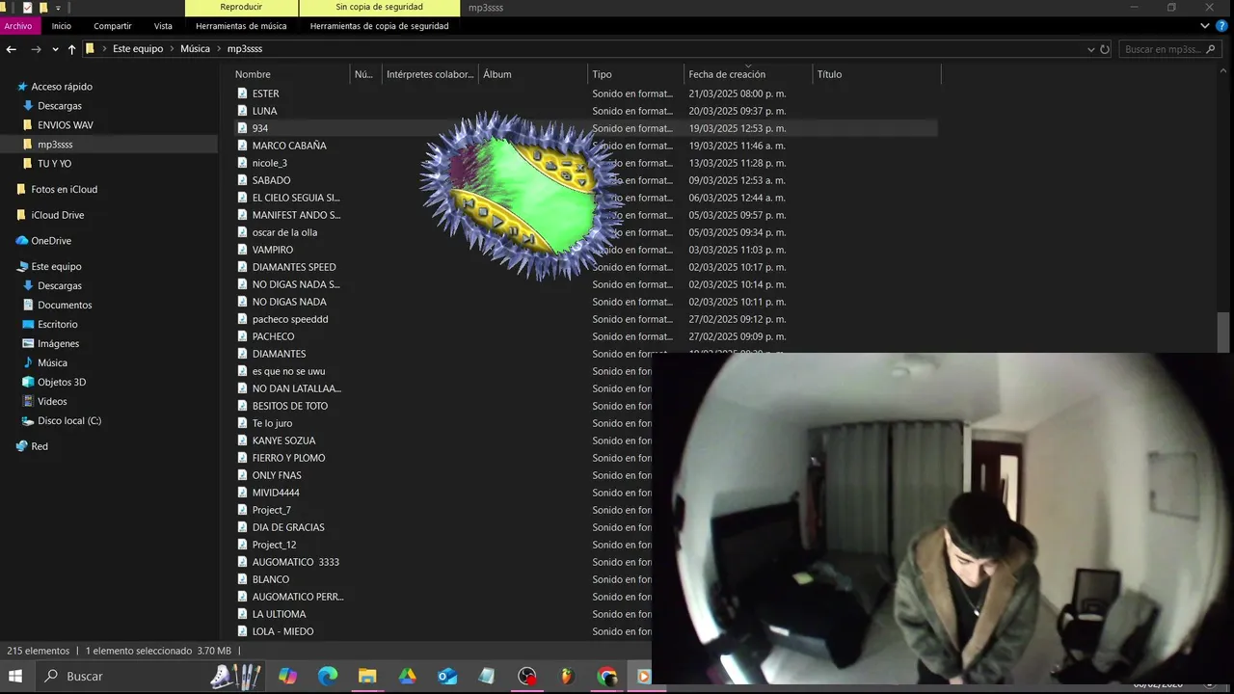The image size is (1234, 694).
Task: Launch Microsoft Edge from taskbar
Action: [x=328, y=677]
